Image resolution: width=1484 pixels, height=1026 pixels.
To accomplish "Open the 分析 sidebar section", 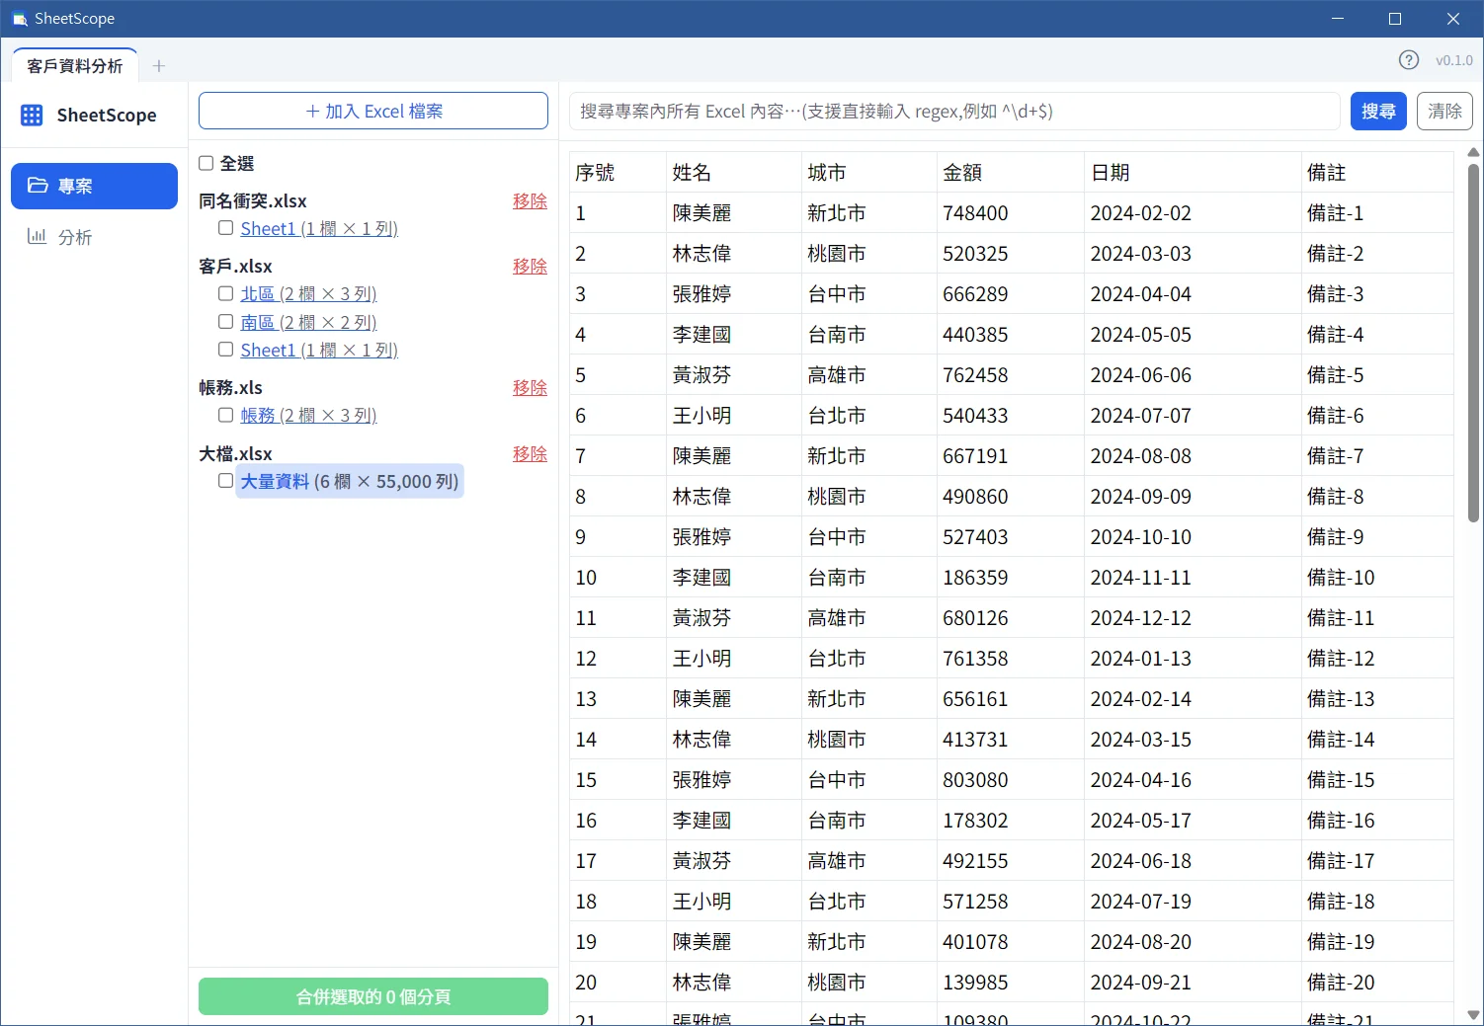I will pyautogui.click(x=94, y=237).
